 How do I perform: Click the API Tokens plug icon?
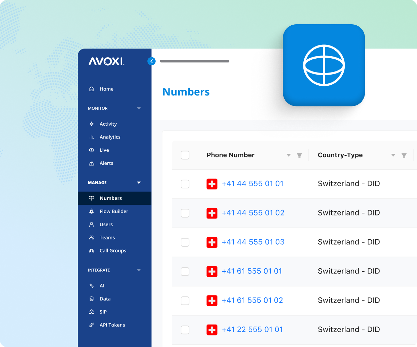[91, 325]
